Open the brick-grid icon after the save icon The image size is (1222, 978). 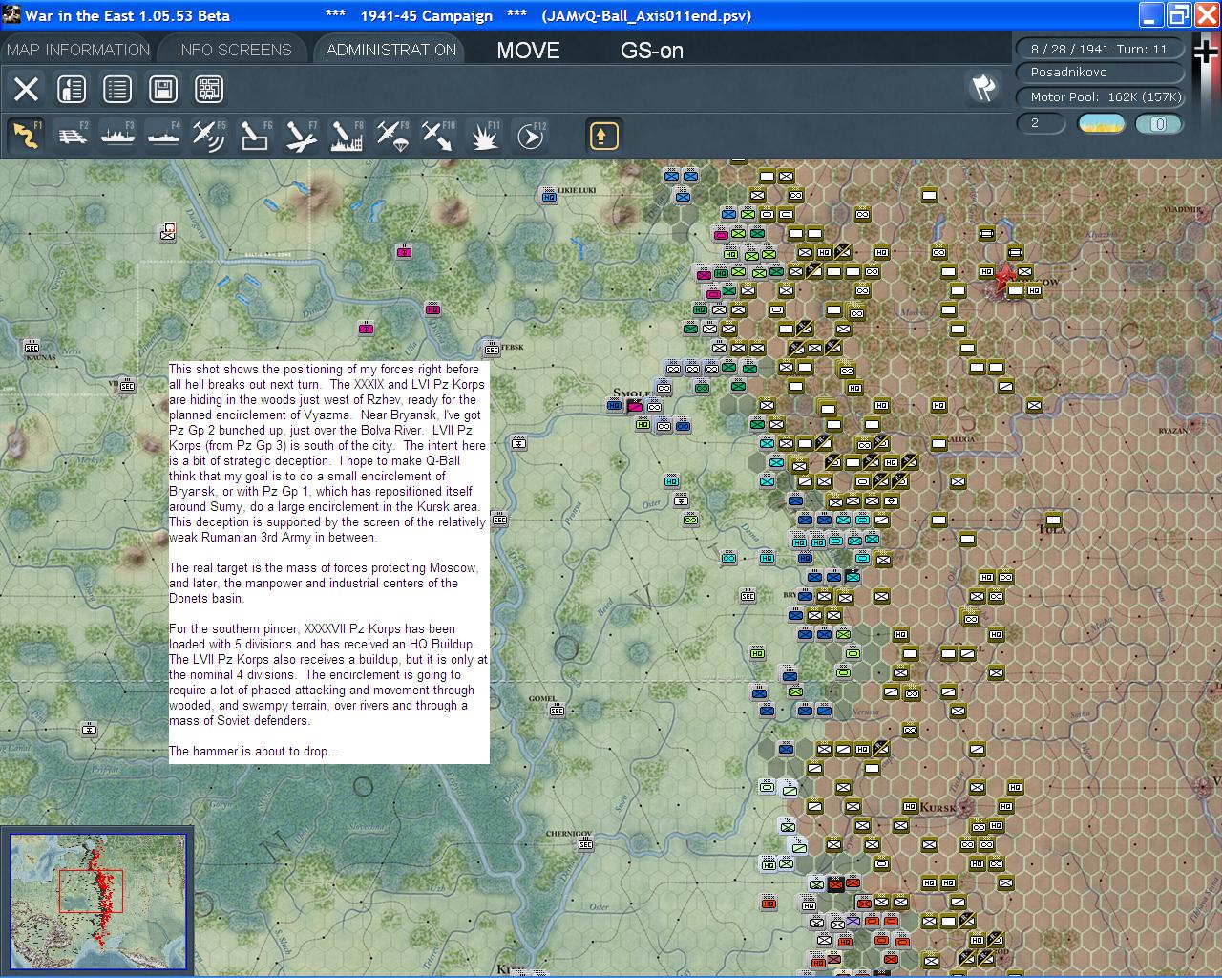(x=209, y=90)
